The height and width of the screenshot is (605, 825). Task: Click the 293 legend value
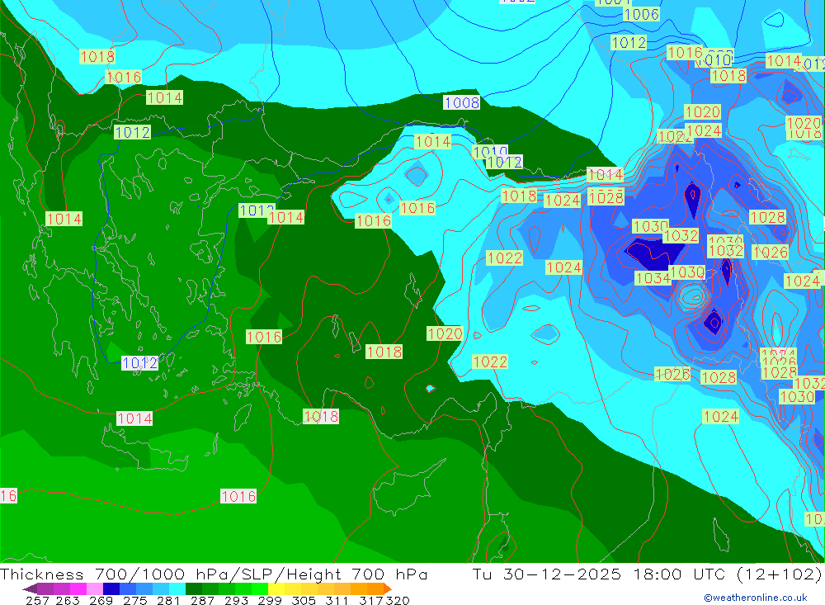click(x=236, y=600)
